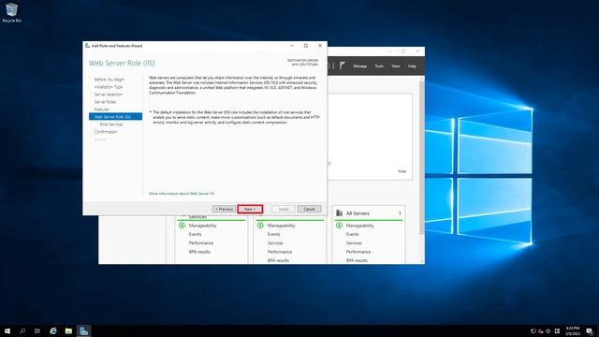Click the taskbar clock
599x337 pixels.
[573, 330]
